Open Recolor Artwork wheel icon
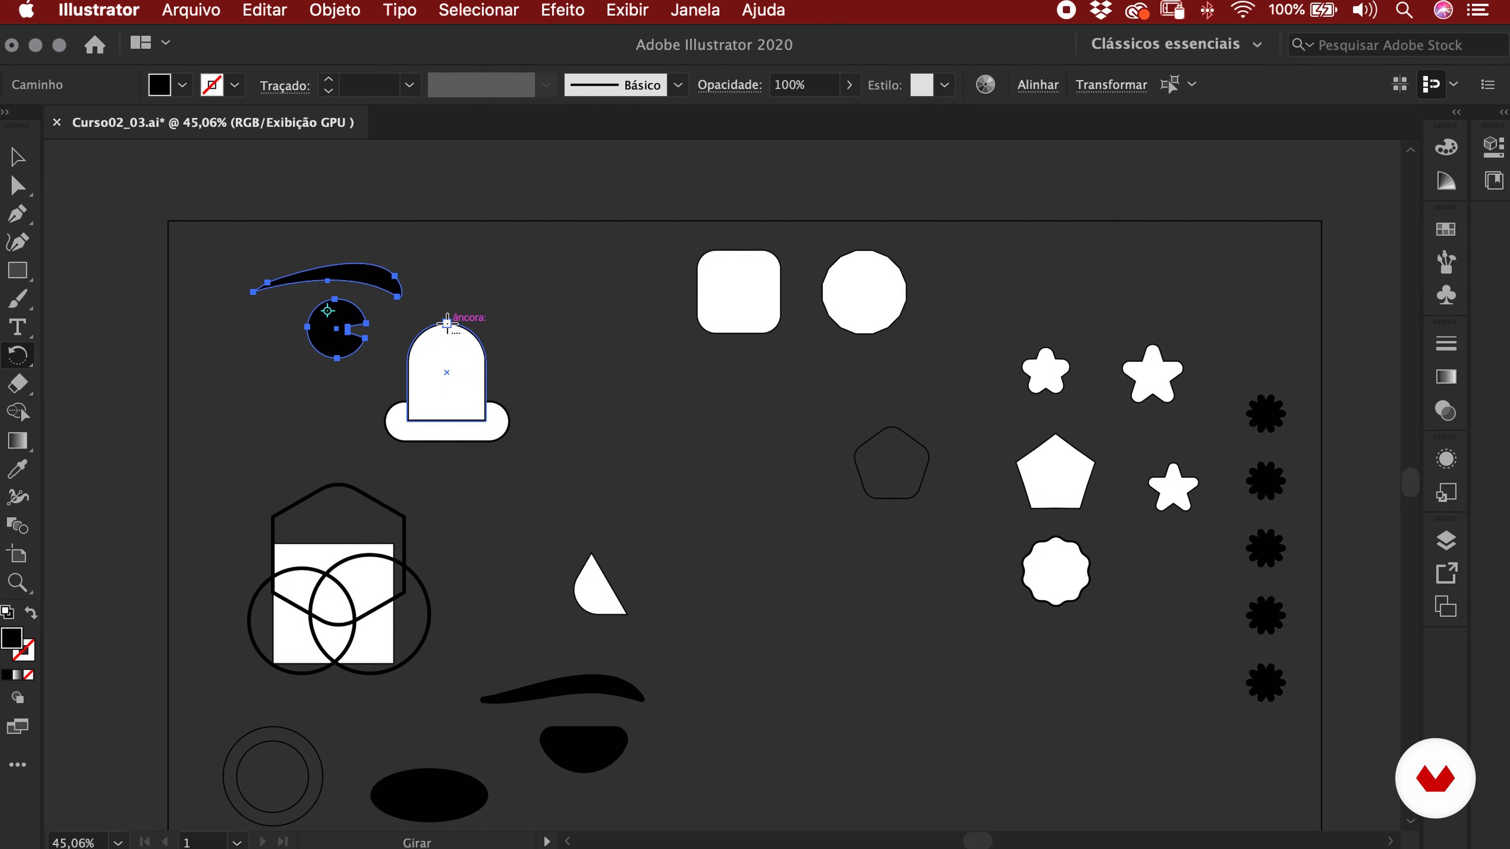This screenshot has height=849, width=1510. click(x=985, y=85)
